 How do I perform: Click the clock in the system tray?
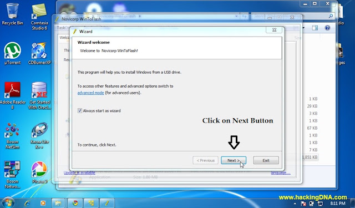coord(338,203)
